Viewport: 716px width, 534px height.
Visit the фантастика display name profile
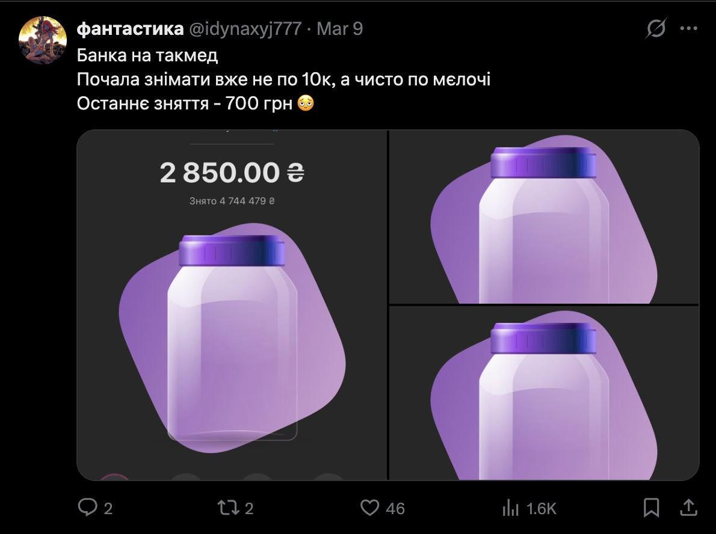(130, 29)
